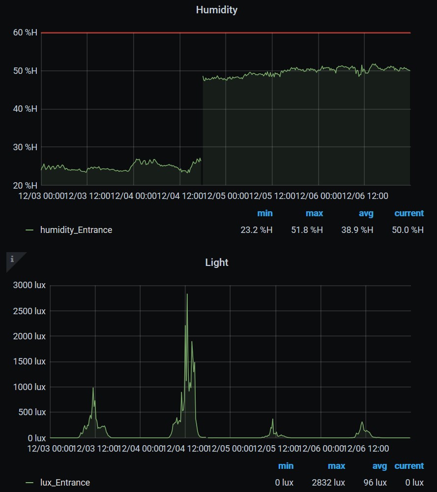This screenshot has height=492, width=437.
Task: Click the 50.0 %H current humidity value
Action: (x=410, y=230)
